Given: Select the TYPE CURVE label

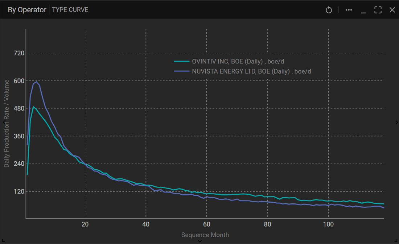Looking at the screenshot, I should pos(70,10).
